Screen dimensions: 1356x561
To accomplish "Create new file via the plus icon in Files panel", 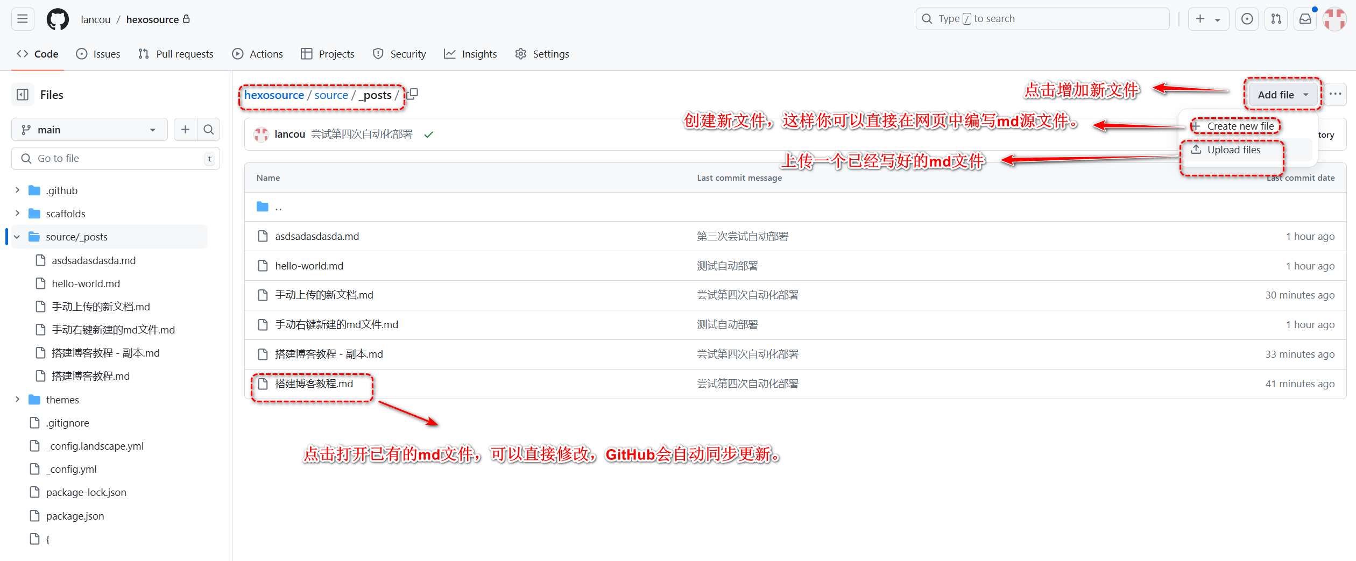I will [185, 129].
